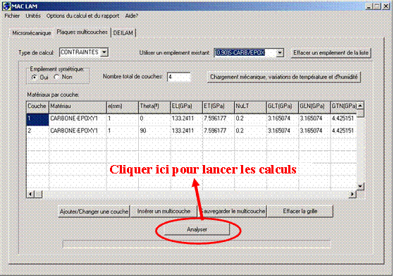Click the horizontal scroll left arrow
The image size is (406, 280).
coord(30,194)
